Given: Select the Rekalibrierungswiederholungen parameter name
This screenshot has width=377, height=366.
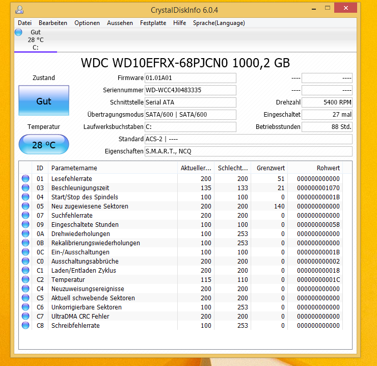Looking at the screenshot, I should click(x=95, y=243).
